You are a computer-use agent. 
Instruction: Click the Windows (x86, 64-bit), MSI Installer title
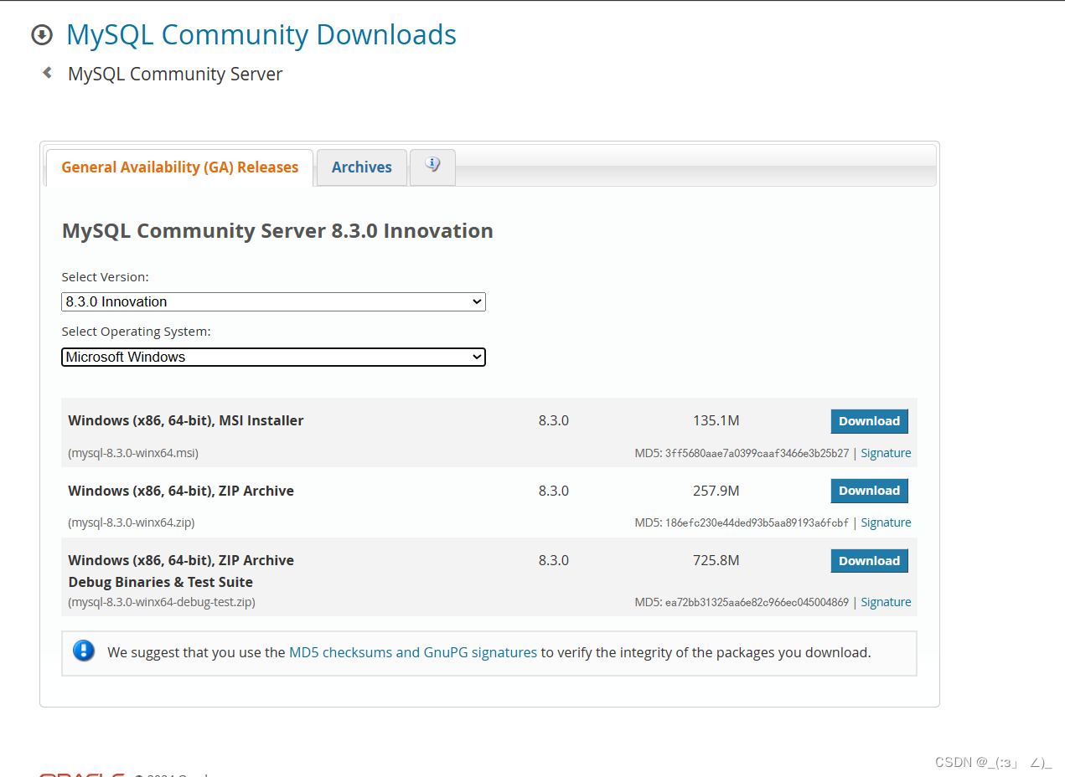pyautogui.click(x=186, y=420)
